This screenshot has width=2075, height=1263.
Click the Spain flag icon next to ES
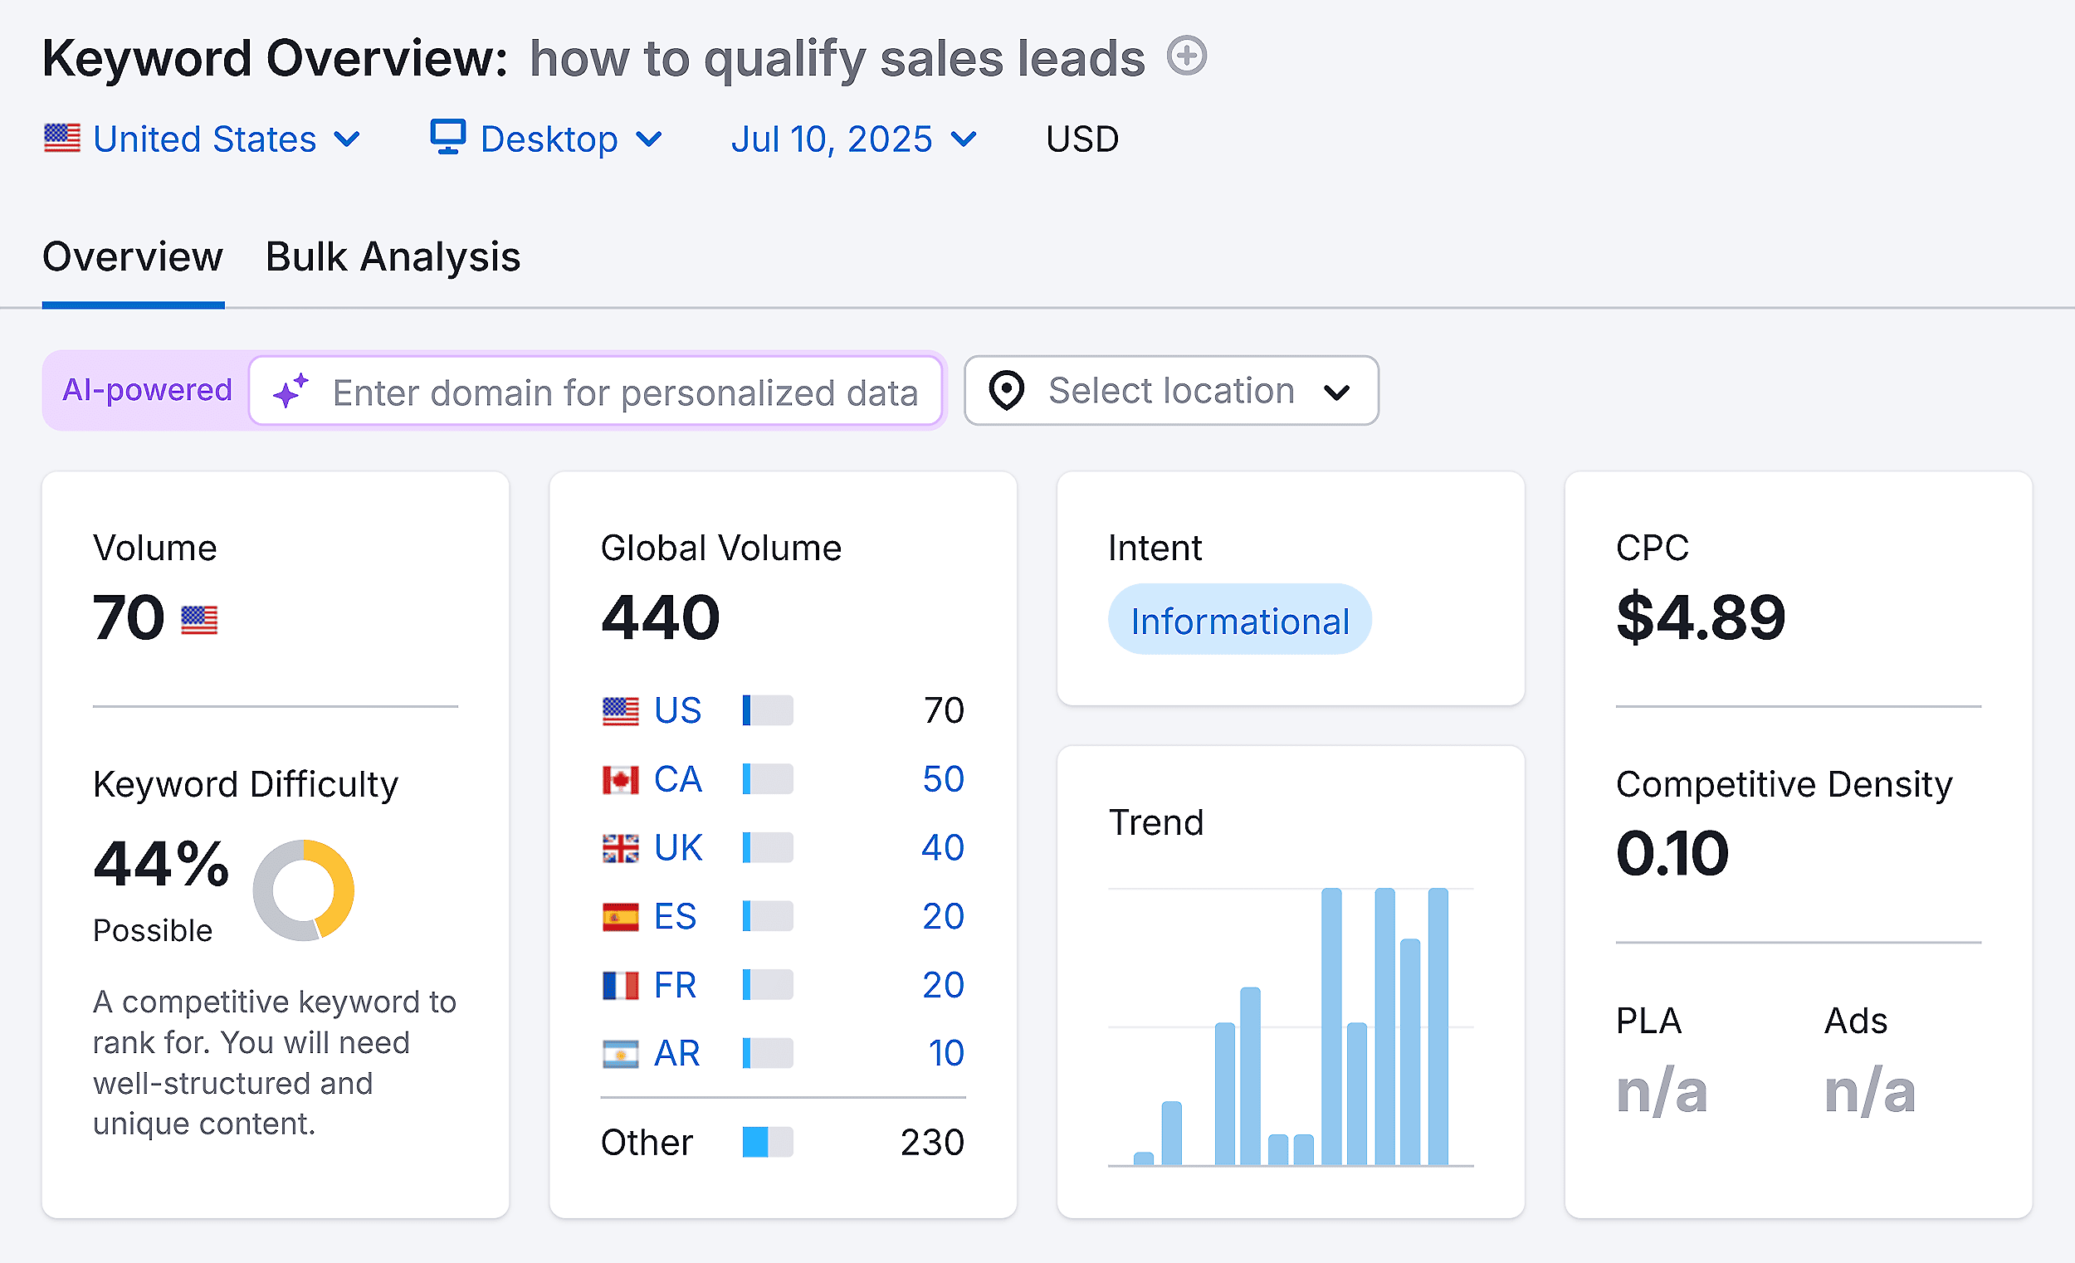[621, 916]
